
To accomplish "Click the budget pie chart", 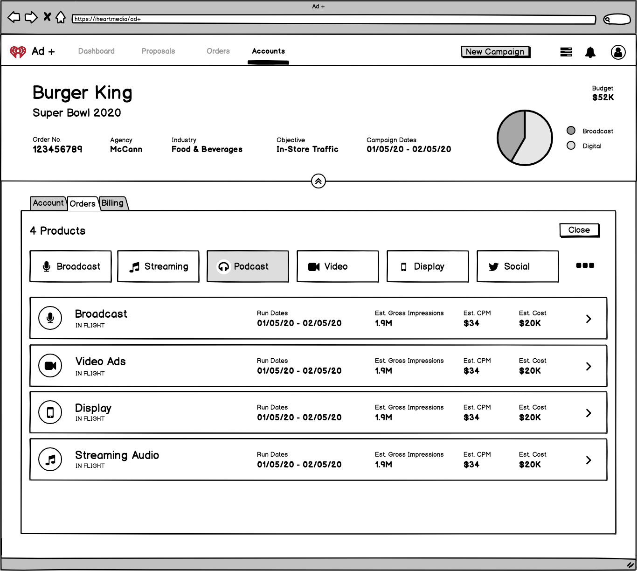I will (x=525, y=138).
